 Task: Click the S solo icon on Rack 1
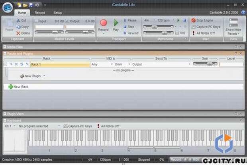click(22, 64)
